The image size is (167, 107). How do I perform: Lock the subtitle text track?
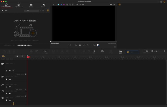pyautogui.click(x=7, y=100)
